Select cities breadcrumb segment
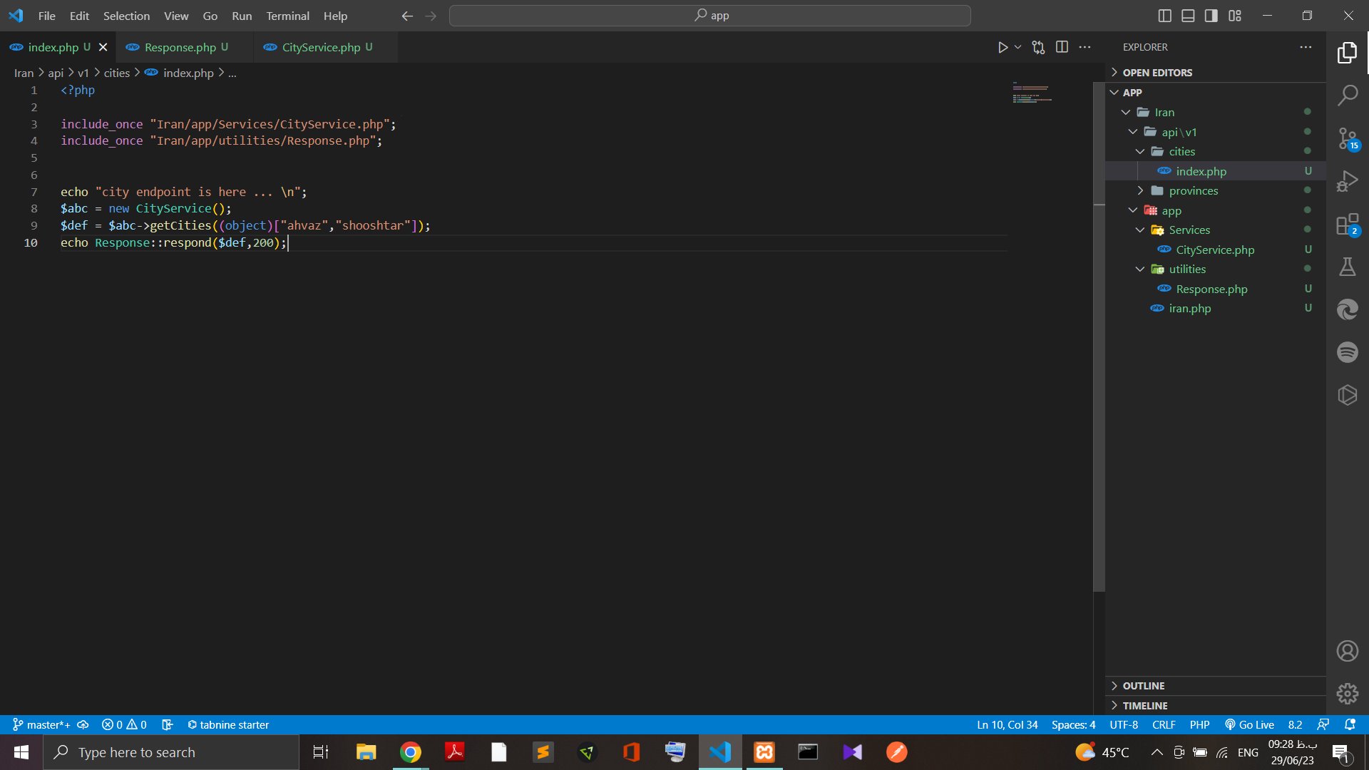This screenshot has width=1369, height=770. [x=117, y=73]
